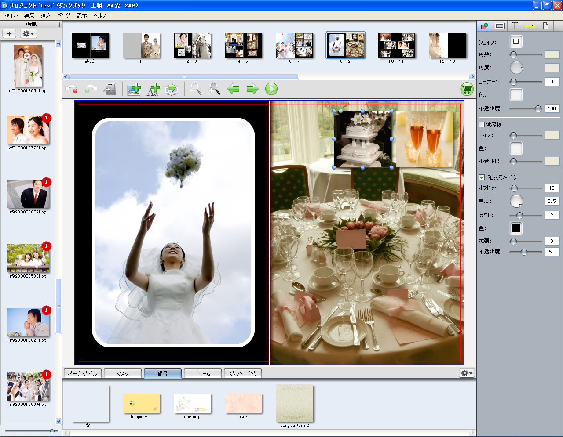Click the zoom in magnifier icon
The height and width of the screenshot is (437, 563).
(215, 89)
